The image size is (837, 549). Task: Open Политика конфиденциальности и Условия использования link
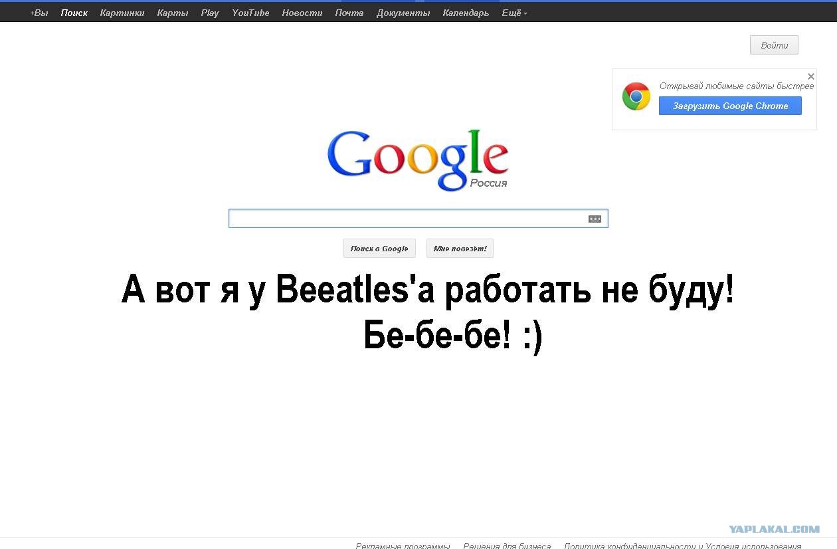pos(682,546)
